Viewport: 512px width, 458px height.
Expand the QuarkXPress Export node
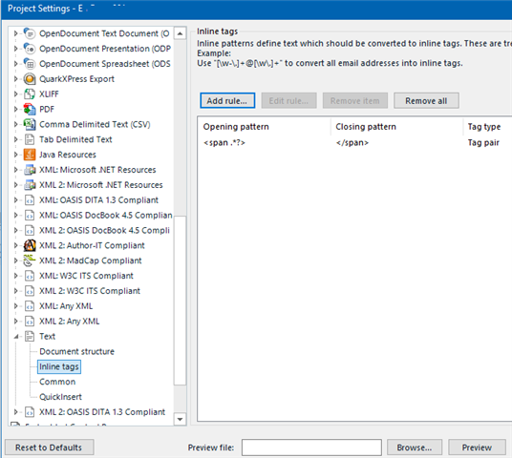tap(15, 78)
